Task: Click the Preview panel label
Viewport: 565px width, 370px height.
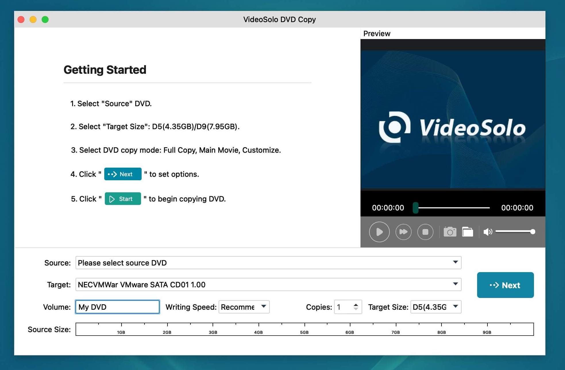Action: (x=377, y=34)
